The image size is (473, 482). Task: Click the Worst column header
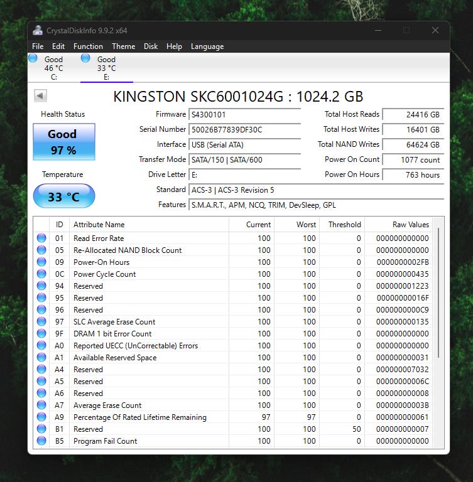tap(296, 225)
